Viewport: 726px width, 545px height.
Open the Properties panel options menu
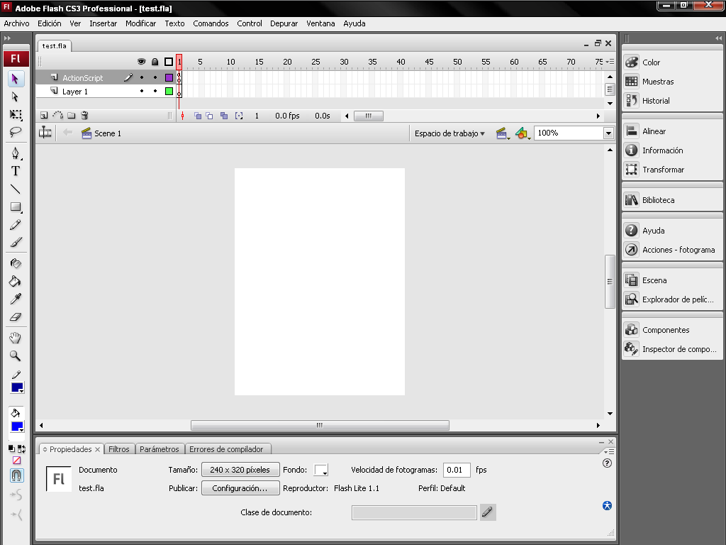[609, 451]
